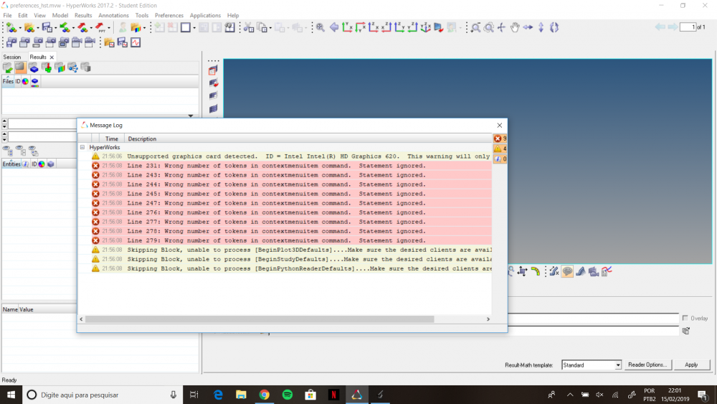The image size is (717, 404).
Task: Select the isometric XYZ view icon
Action: click(425, 27)
